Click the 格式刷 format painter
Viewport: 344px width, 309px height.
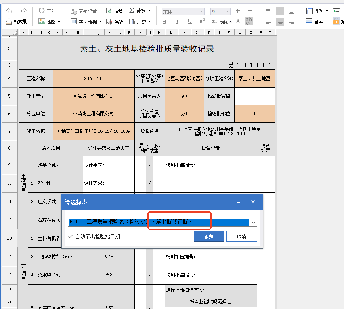click(x=17, y=22)
